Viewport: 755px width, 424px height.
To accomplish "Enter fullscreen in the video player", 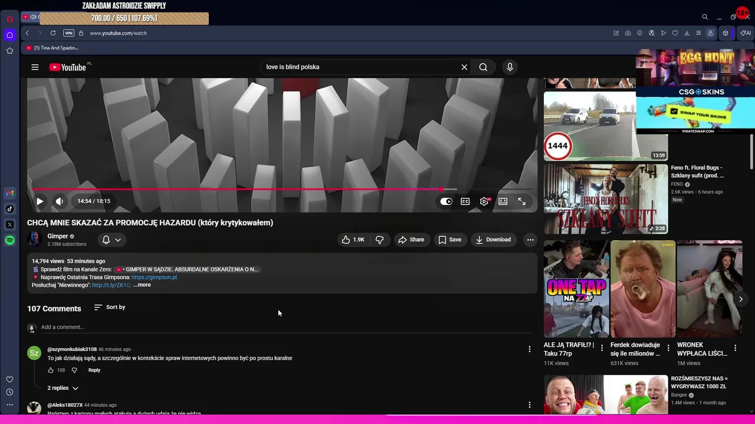I will coord(521,201).
